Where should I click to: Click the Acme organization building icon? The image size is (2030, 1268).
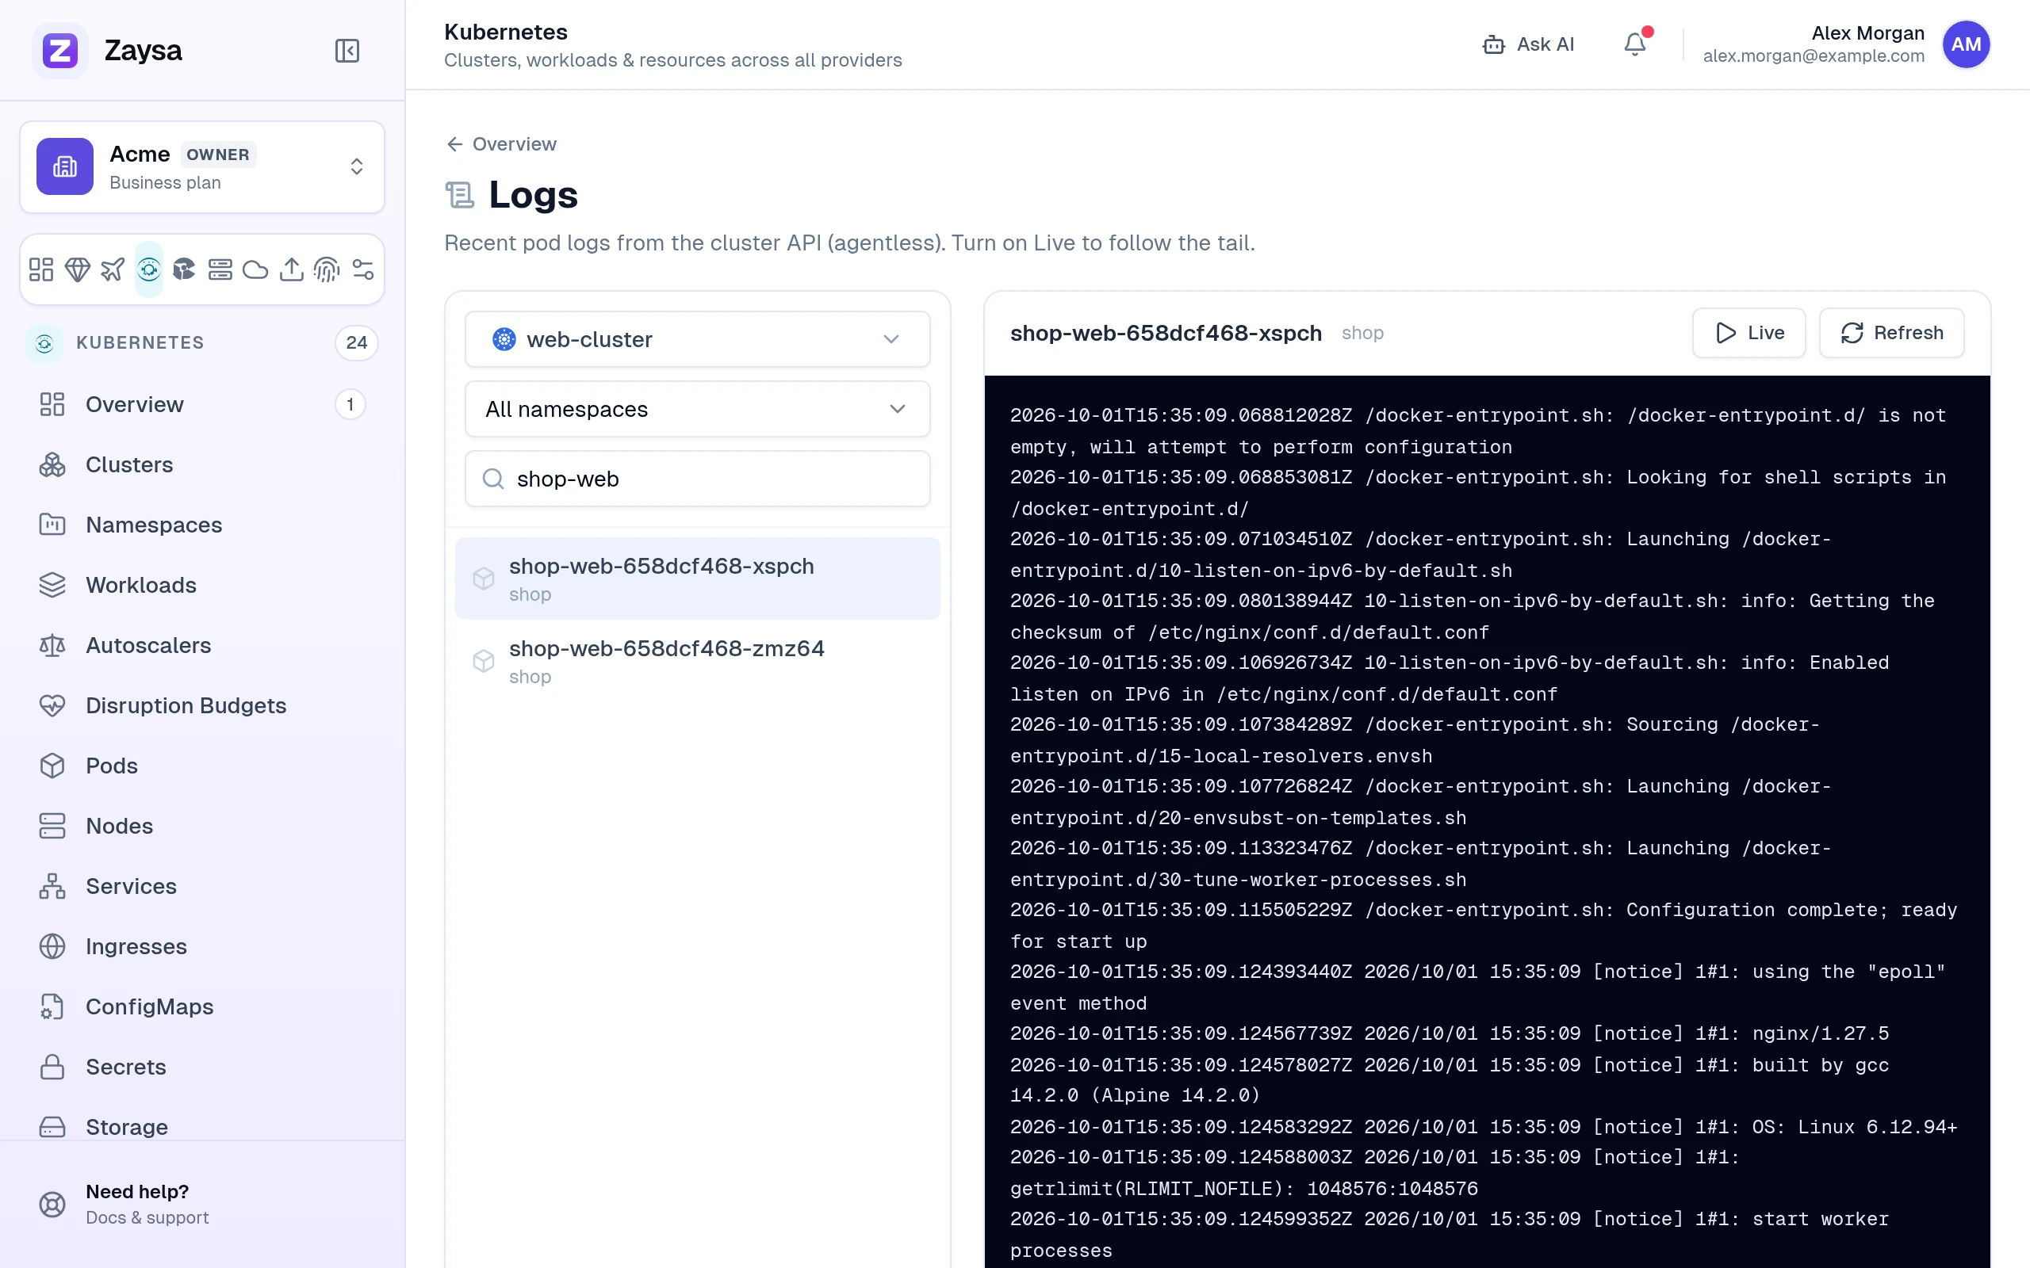64,166
